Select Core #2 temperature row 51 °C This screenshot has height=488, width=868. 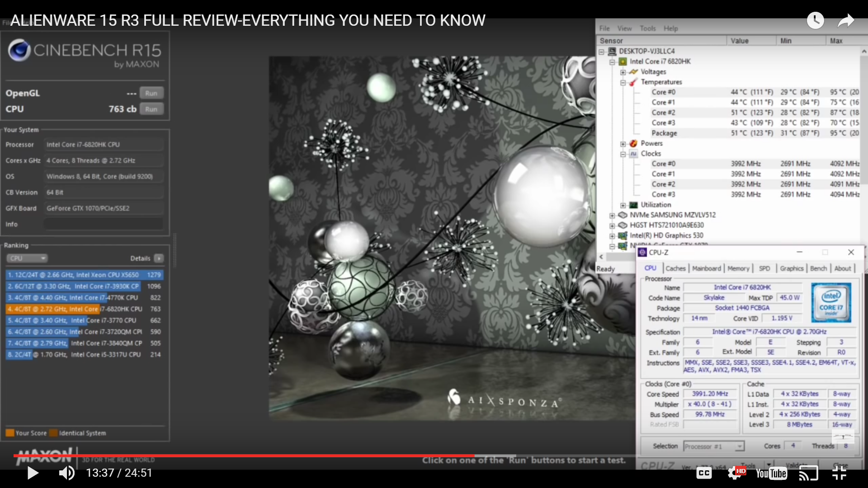[x=750, y=113]
